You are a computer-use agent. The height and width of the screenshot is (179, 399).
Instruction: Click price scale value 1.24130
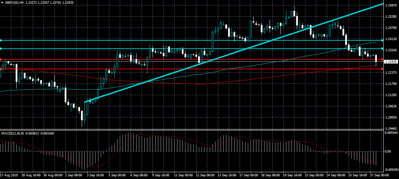click(x=392, y=39)
